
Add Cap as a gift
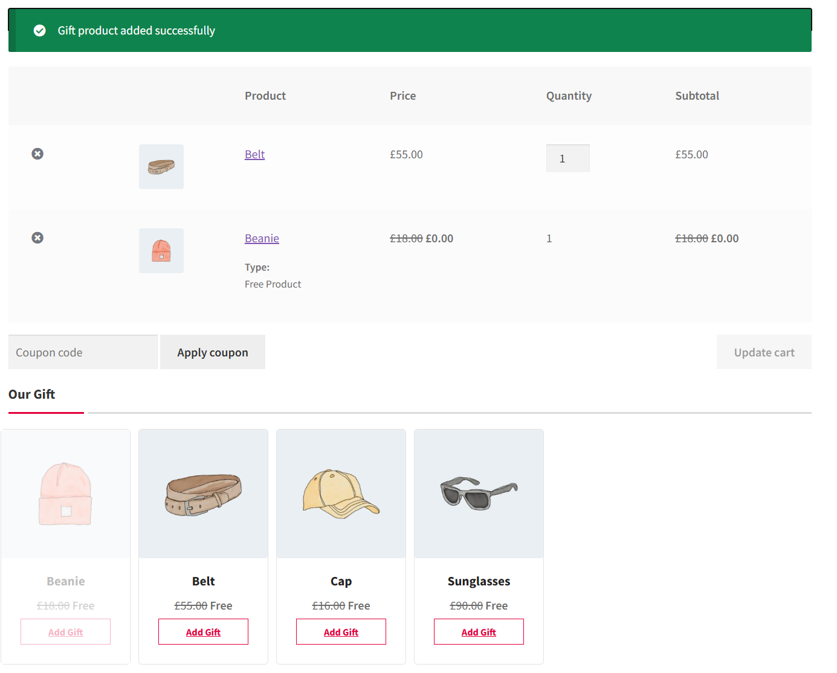click(341, 632)
